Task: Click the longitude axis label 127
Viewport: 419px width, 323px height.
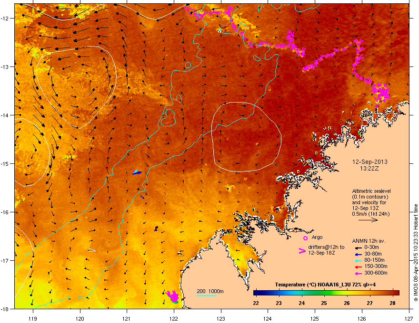Action: pos(409,318)
